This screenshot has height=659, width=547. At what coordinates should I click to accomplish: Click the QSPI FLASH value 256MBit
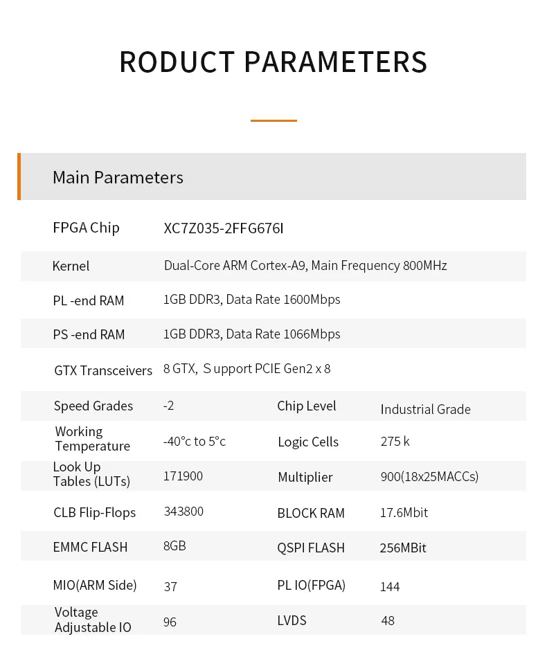403,548
